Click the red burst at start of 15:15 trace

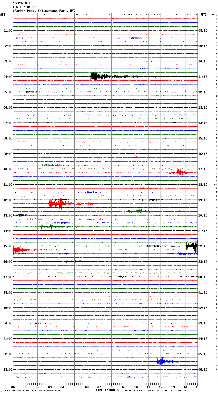point(18,250)
